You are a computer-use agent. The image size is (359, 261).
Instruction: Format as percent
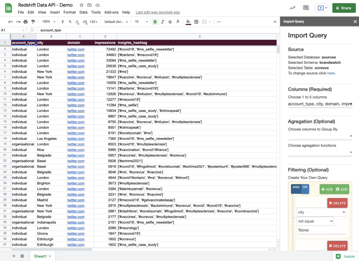(70, 22)
